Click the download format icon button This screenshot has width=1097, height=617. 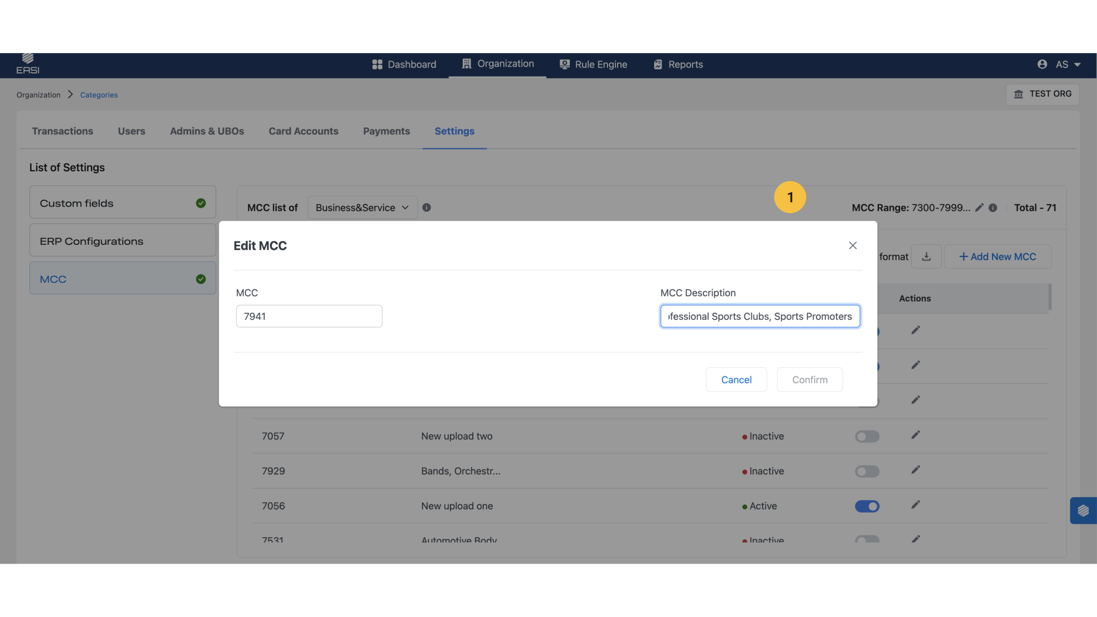point(926,257)
